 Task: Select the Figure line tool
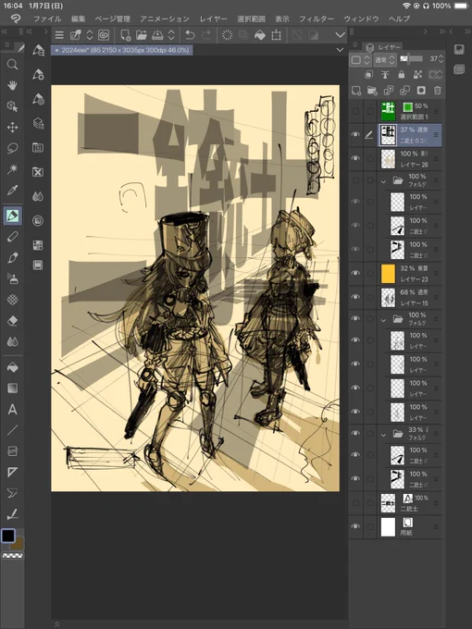[x=12, y=430]
